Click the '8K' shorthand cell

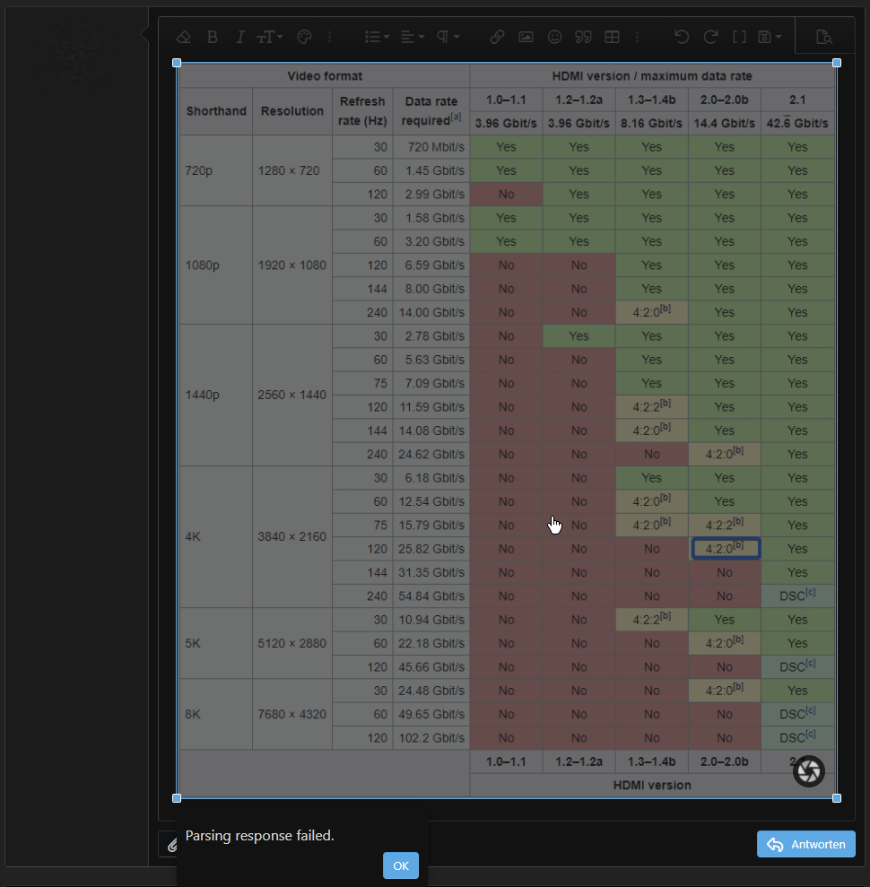215,714
